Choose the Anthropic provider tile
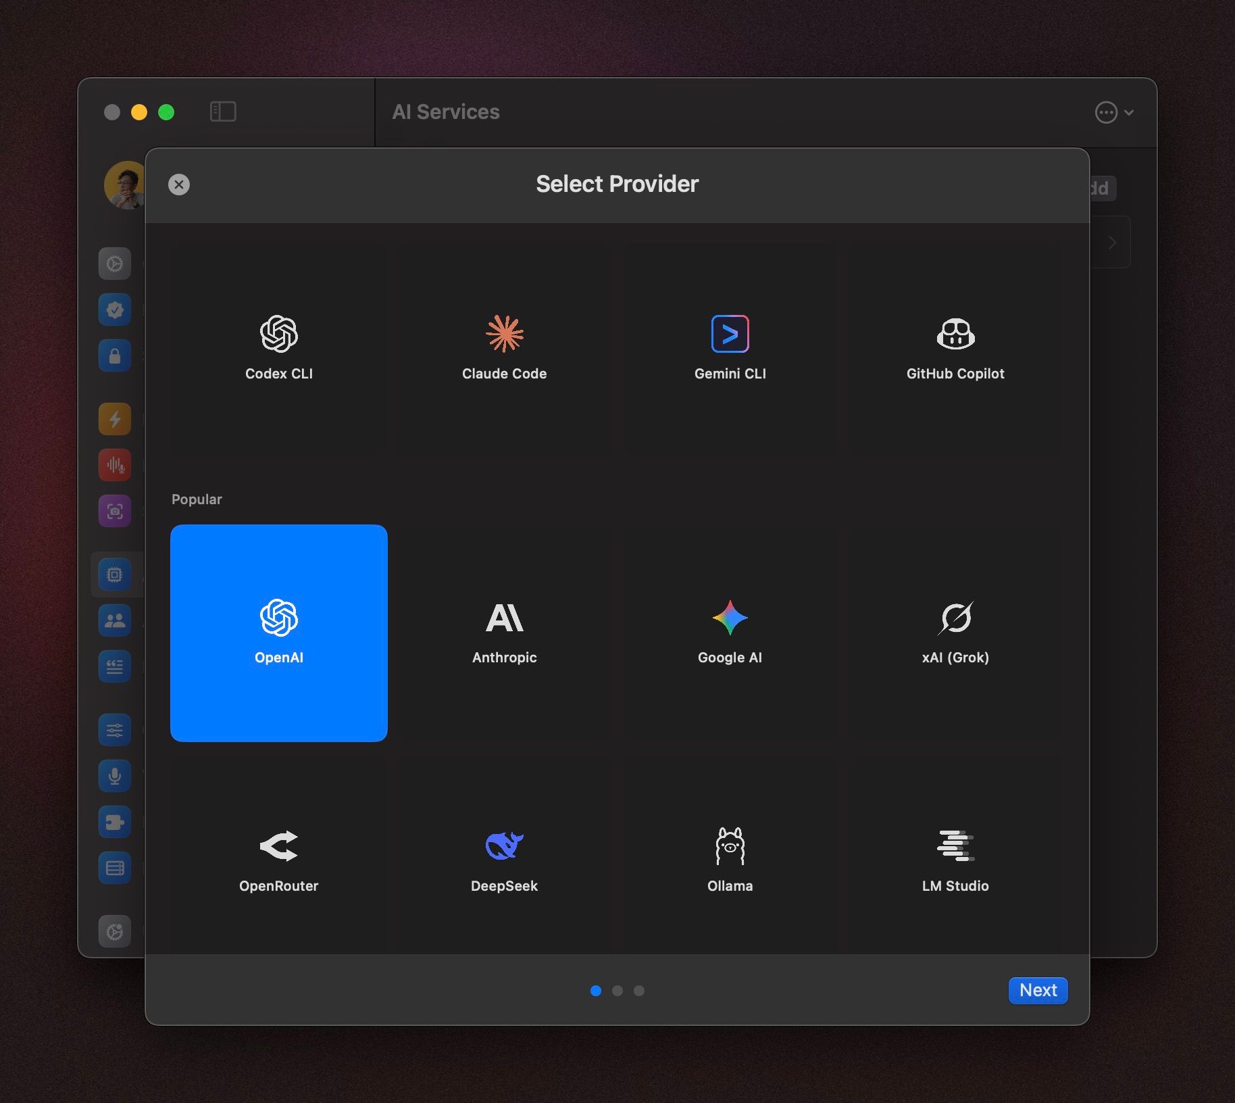Image resolution: width=1235 pixels, height=1103 pixels. (x=504, y=633)
